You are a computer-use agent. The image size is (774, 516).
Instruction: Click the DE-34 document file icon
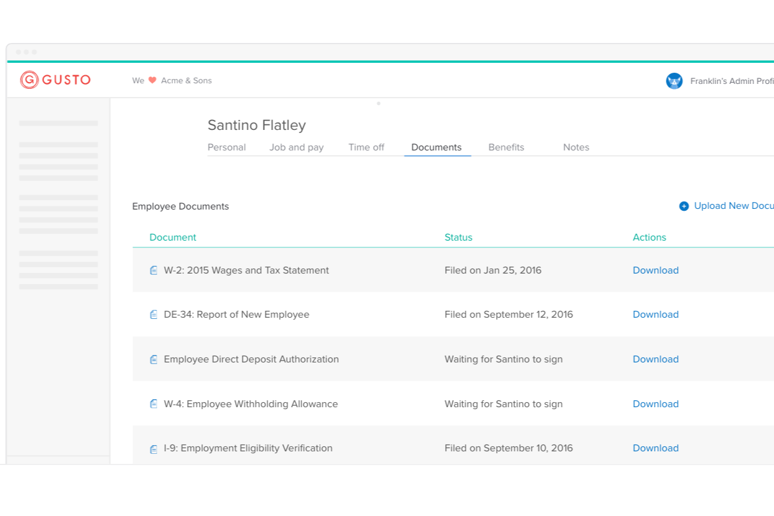coord(154,315)
